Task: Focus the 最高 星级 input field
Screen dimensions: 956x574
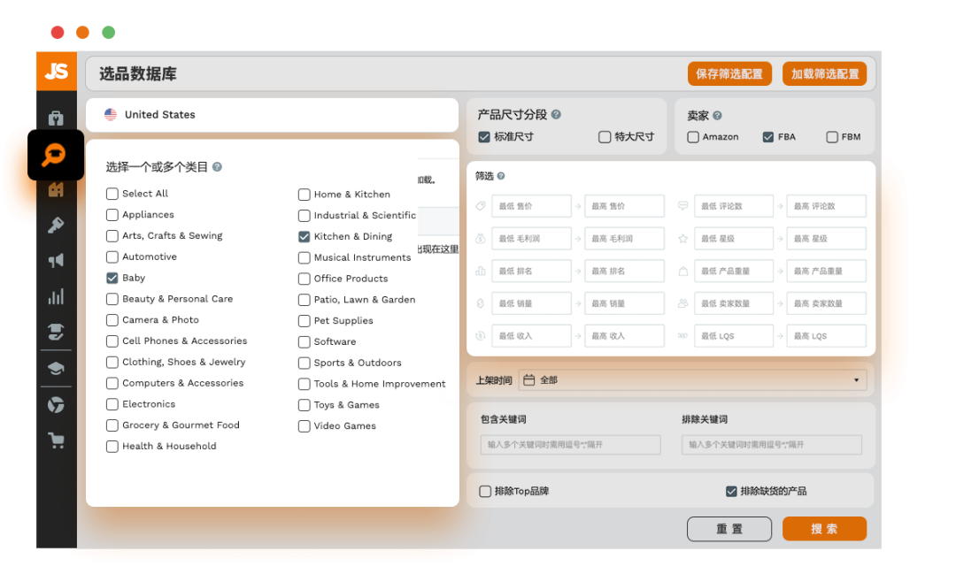Action: 827,238
